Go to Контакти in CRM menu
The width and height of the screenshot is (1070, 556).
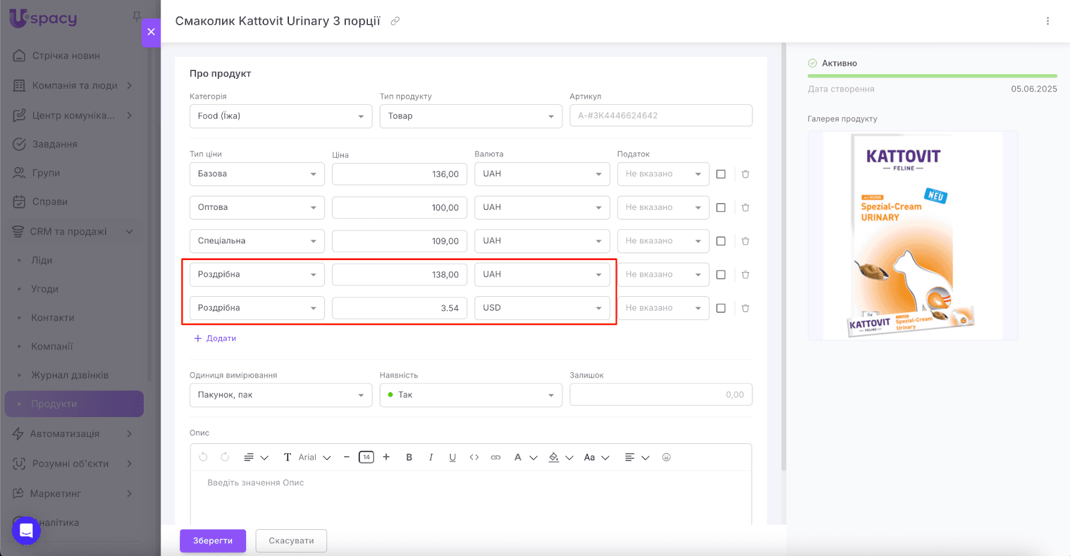click(53, 317)
